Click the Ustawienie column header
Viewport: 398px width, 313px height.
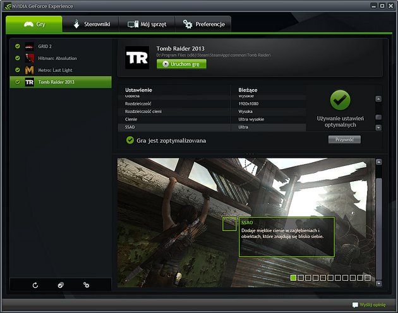point(138,90)
